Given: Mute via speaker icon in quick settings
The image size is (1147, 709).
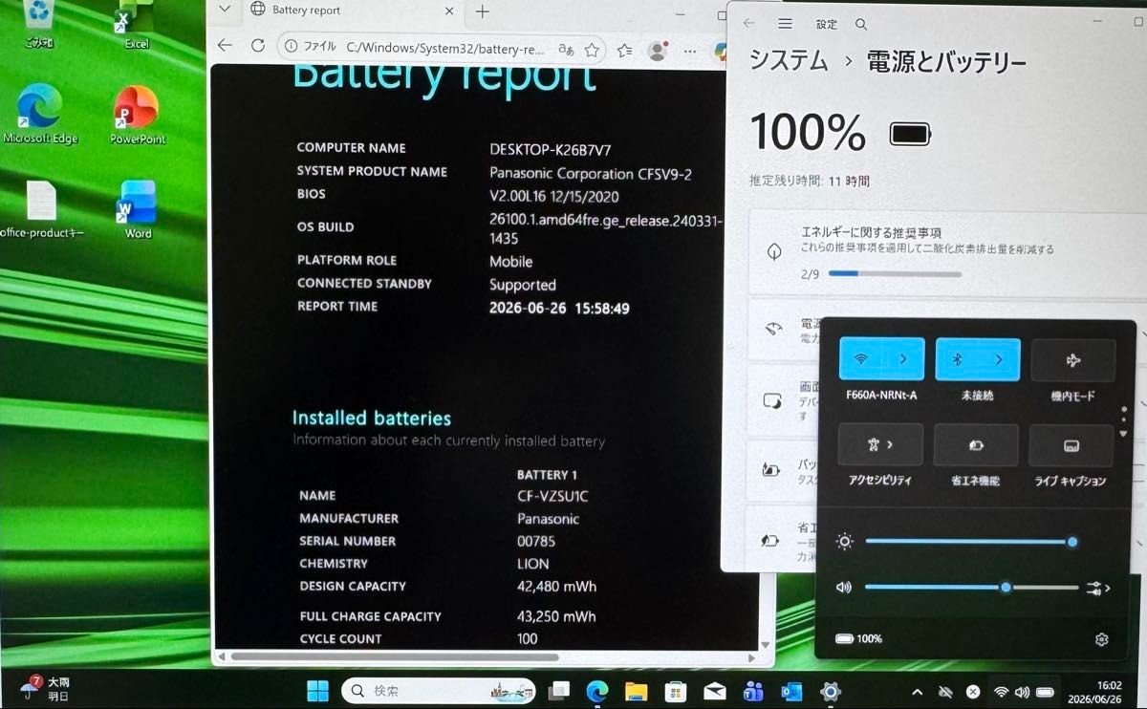Looking at the screenshot, I should click(x=843, y=588).
